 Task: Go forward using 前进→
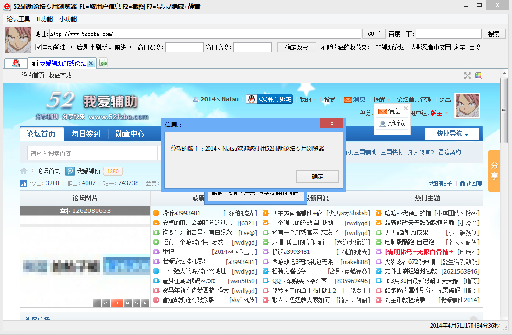[123, 48]
